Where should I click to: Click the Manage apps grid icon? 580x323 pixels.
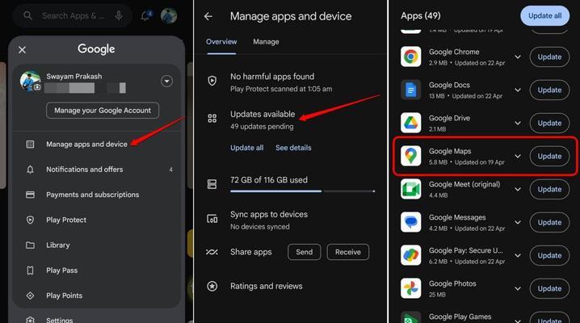click(x=31, y=144)
